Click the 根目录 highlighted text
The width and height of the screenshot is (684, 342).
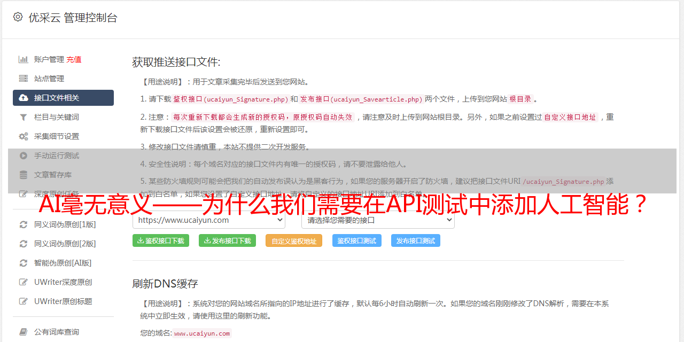click(520, 99)
